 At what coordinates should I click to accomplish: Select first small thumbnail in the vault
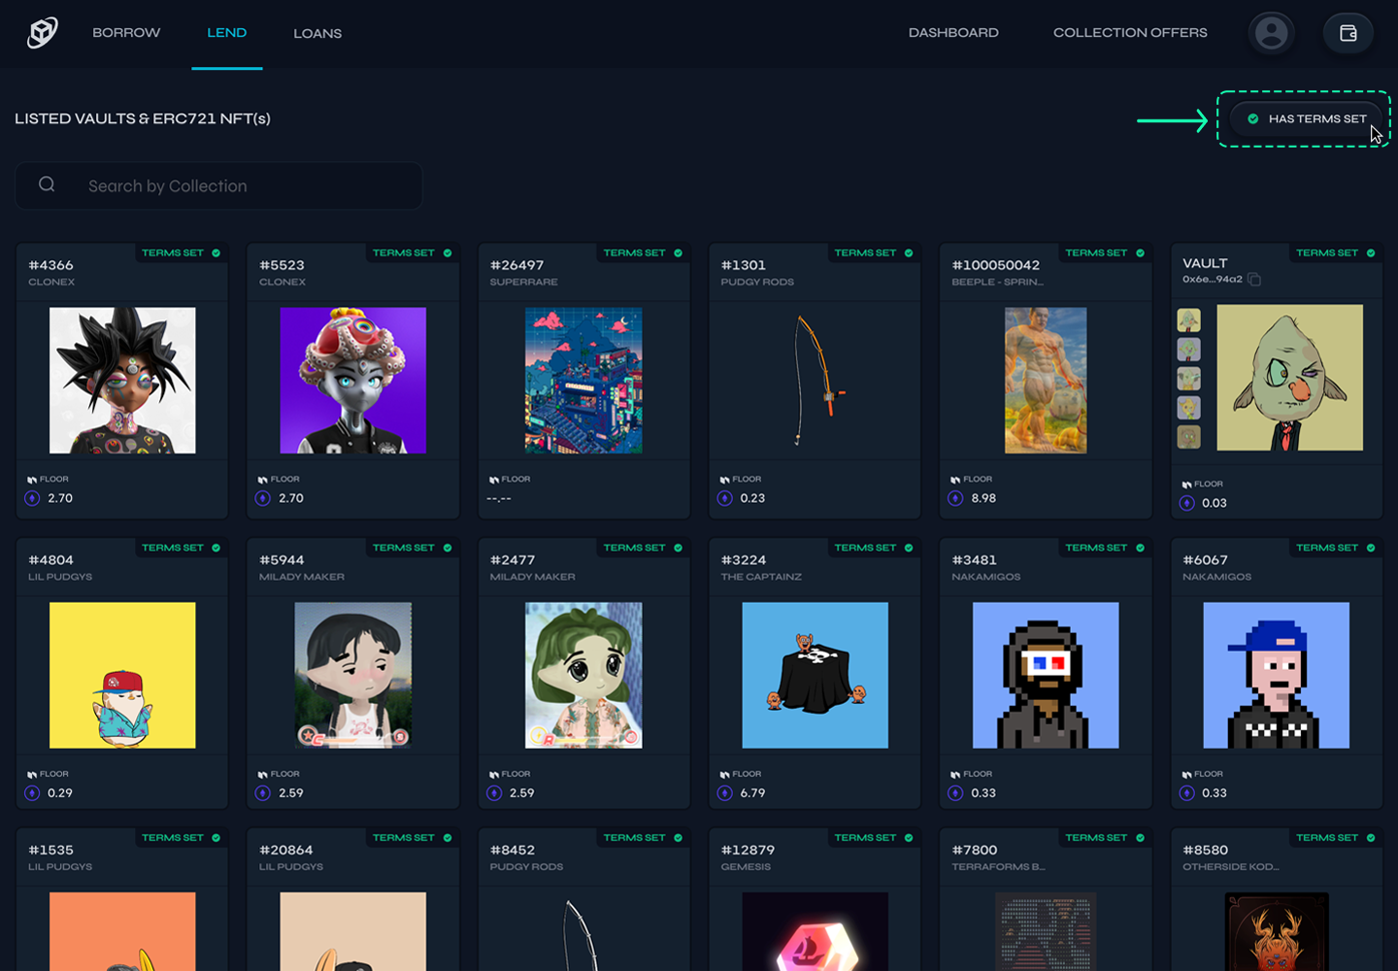click(1188, 320)
